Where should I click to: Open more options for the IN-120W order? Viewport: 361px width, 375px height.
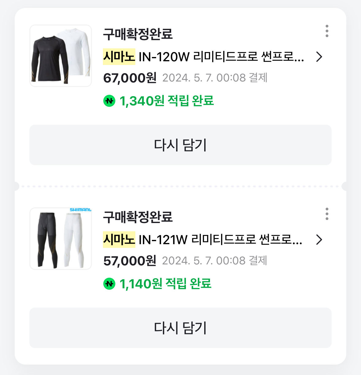click(x=327, y=31)
